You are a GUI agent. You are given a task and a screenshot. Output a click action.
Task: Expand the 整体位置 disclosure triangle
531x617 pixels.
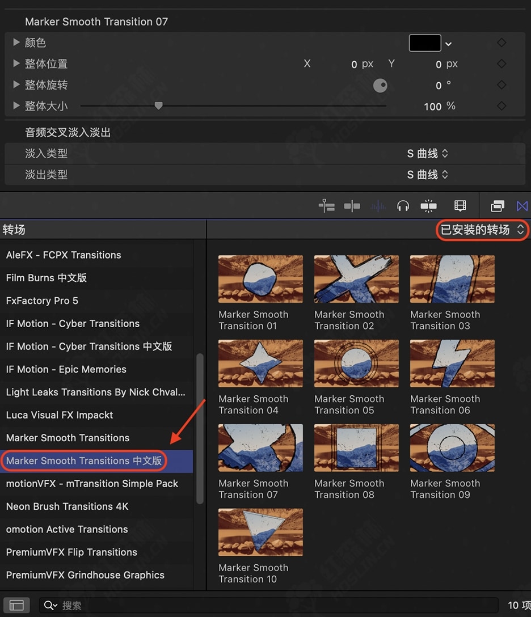point(16,63)
